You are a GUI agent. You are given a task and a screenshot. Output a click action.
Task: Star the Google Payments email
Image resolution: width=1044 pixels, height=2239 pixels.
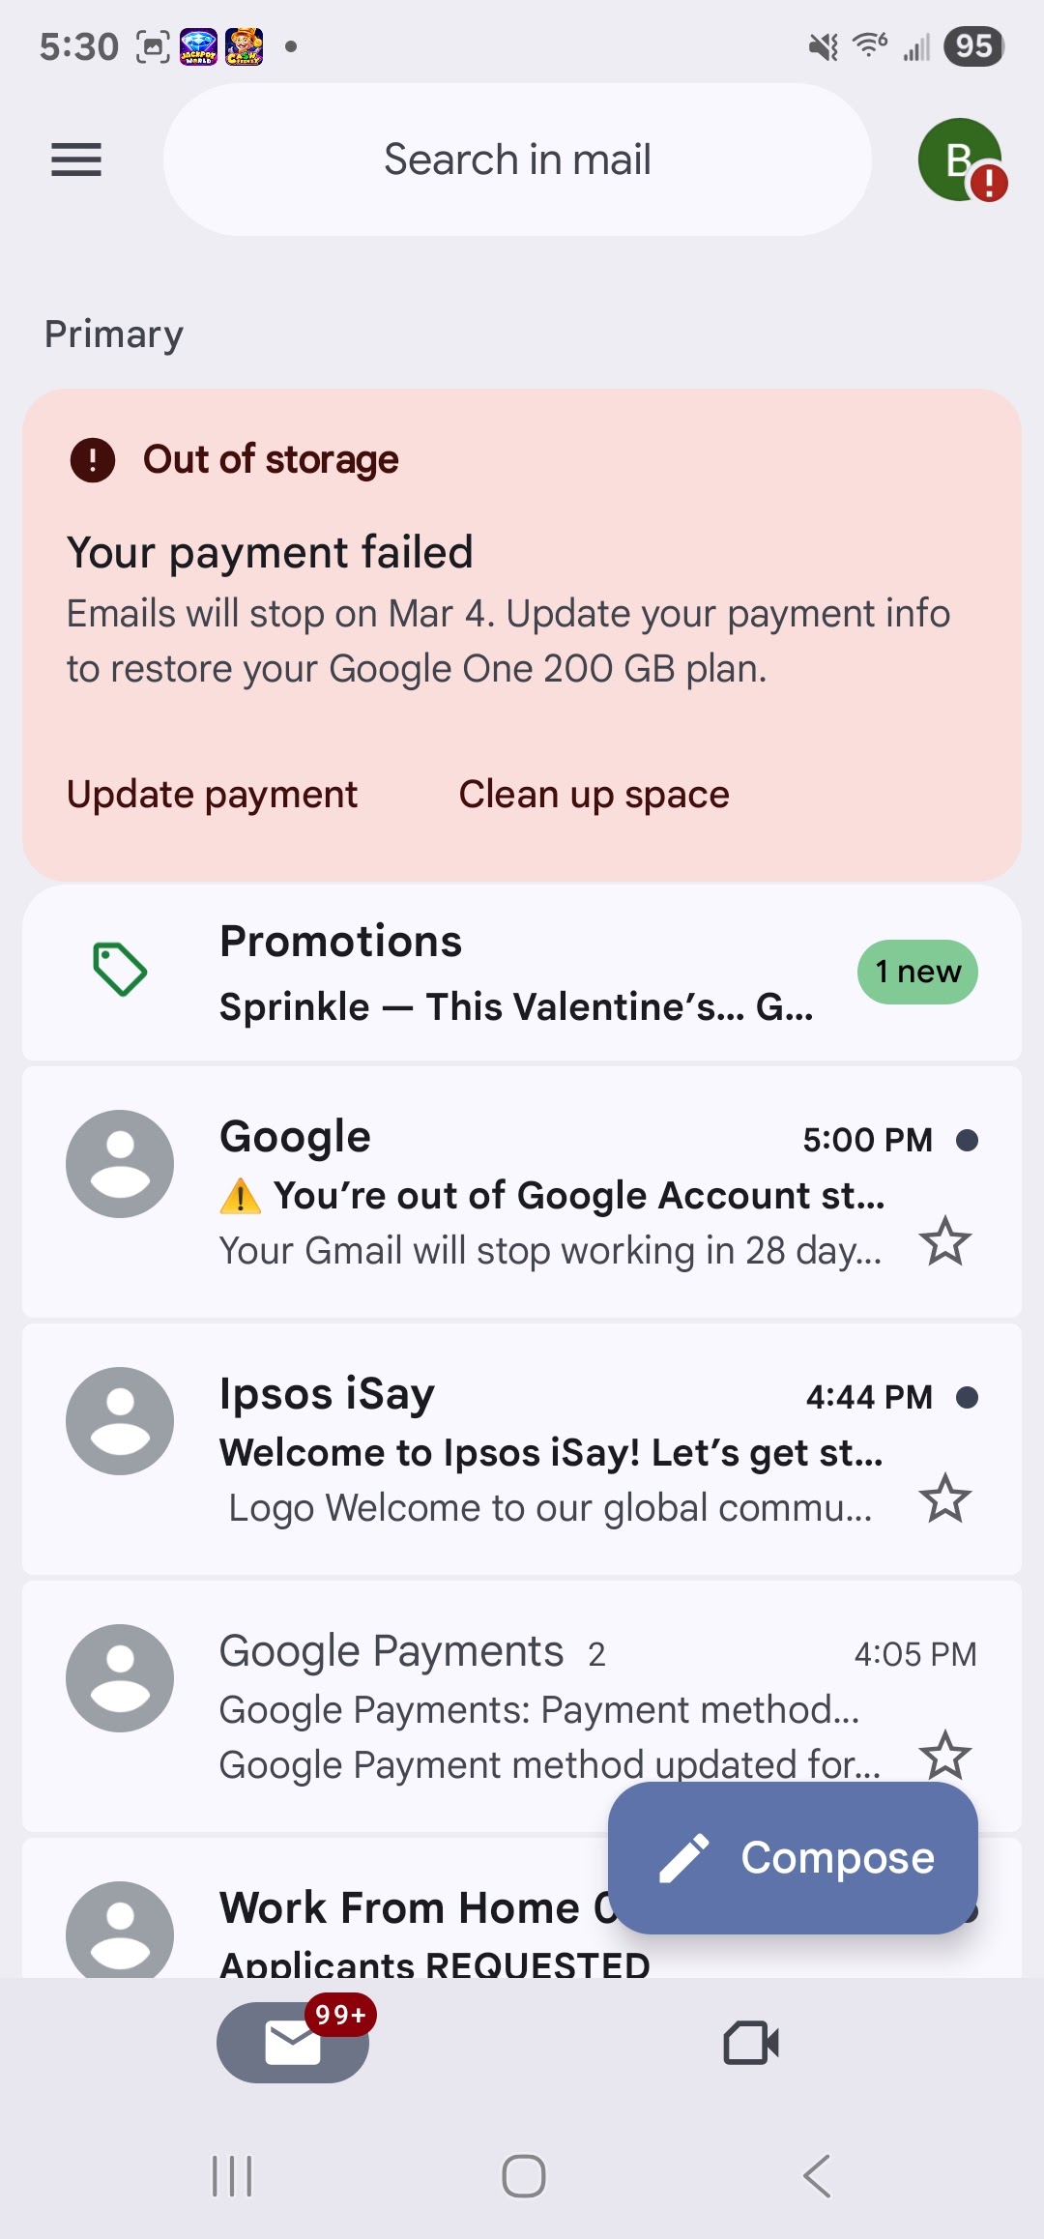tap(944, 1756)
